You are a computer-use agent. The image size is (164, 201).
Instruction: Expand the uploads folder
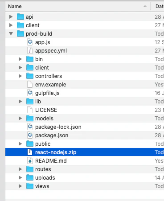click(20, 178)
